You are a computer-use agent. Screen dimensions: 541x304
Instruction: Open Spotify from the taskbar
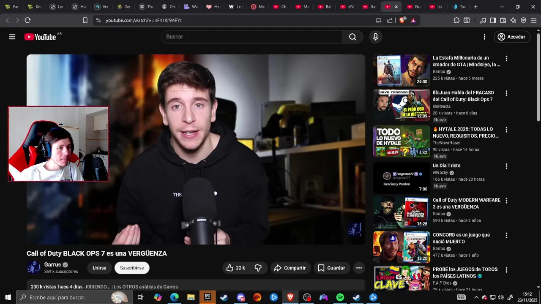coord(340,297)
